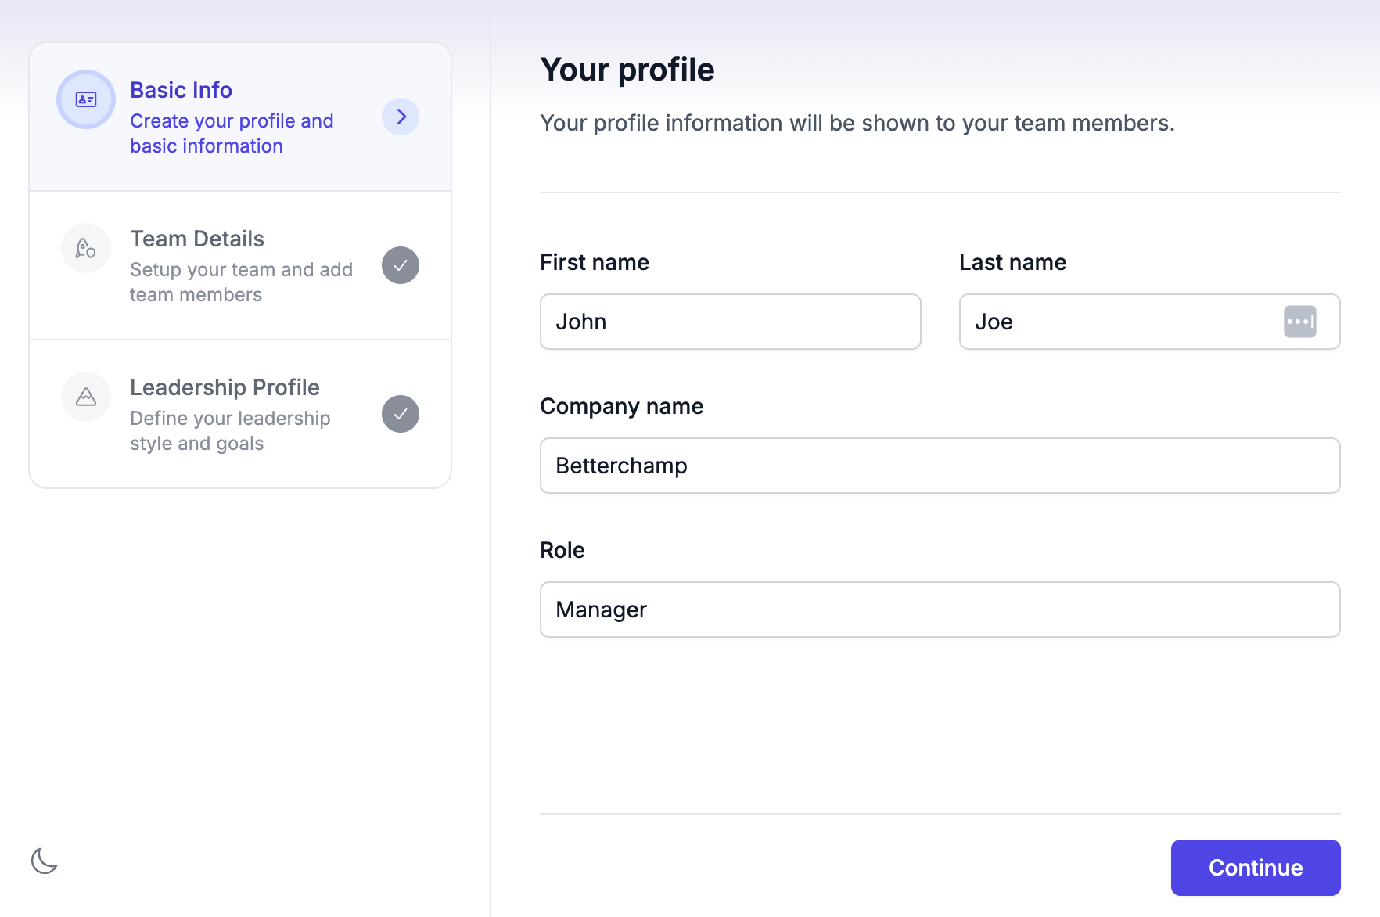Select the Company name input with Betterchamp
This screenshot has height=917, width=1380.
pyautogui.click(x=940, y=466)
